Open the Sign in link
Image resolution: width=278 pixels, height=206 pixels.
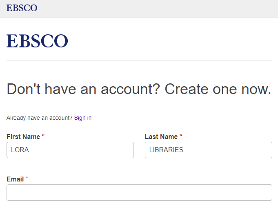click(x=83, y=118)
